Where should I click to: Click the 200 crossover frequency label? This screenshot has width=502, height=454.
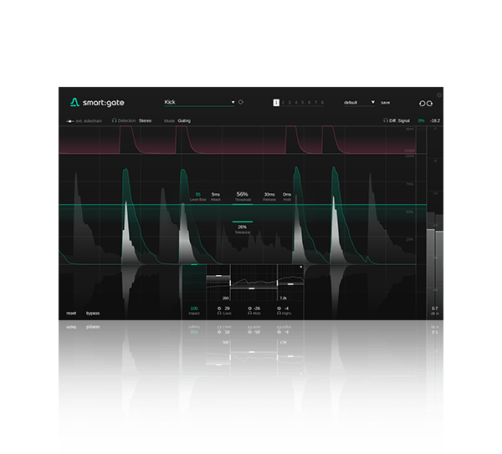pos(225,298)
